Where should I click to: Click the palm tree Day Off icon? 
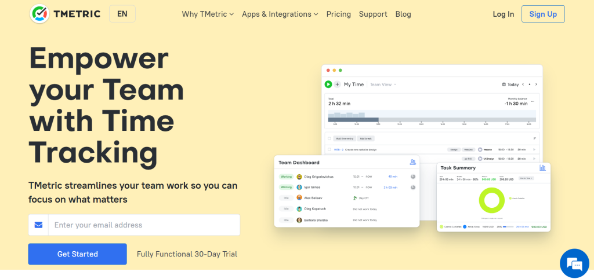355,198
